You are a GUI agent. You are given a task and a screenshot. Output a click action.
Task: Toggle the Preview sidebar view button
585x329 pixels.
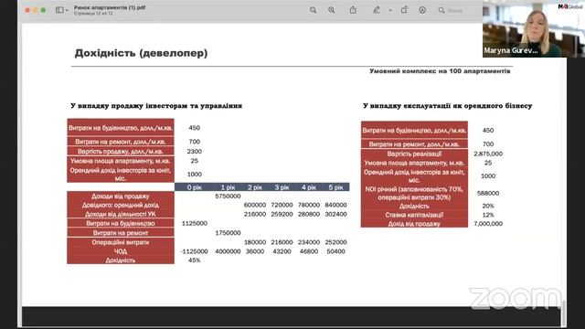point(59,10)
